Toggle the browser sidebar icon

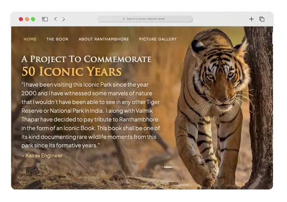point(45,19)
